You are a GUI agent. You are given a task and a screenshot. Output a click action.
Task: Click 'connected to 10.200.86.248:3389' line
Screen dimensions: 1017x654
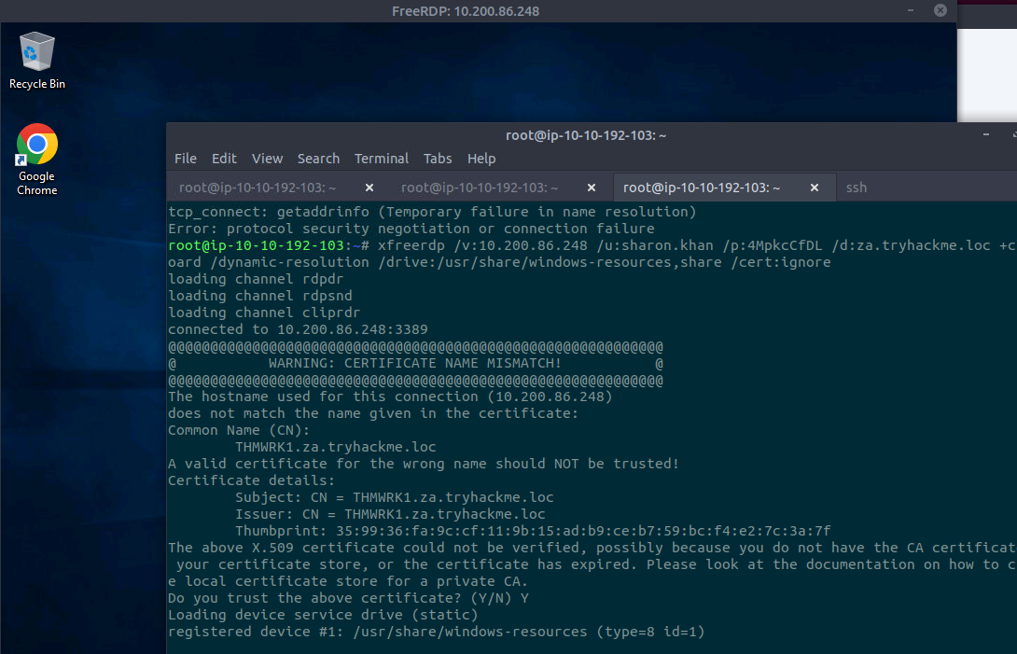(298, 329)
